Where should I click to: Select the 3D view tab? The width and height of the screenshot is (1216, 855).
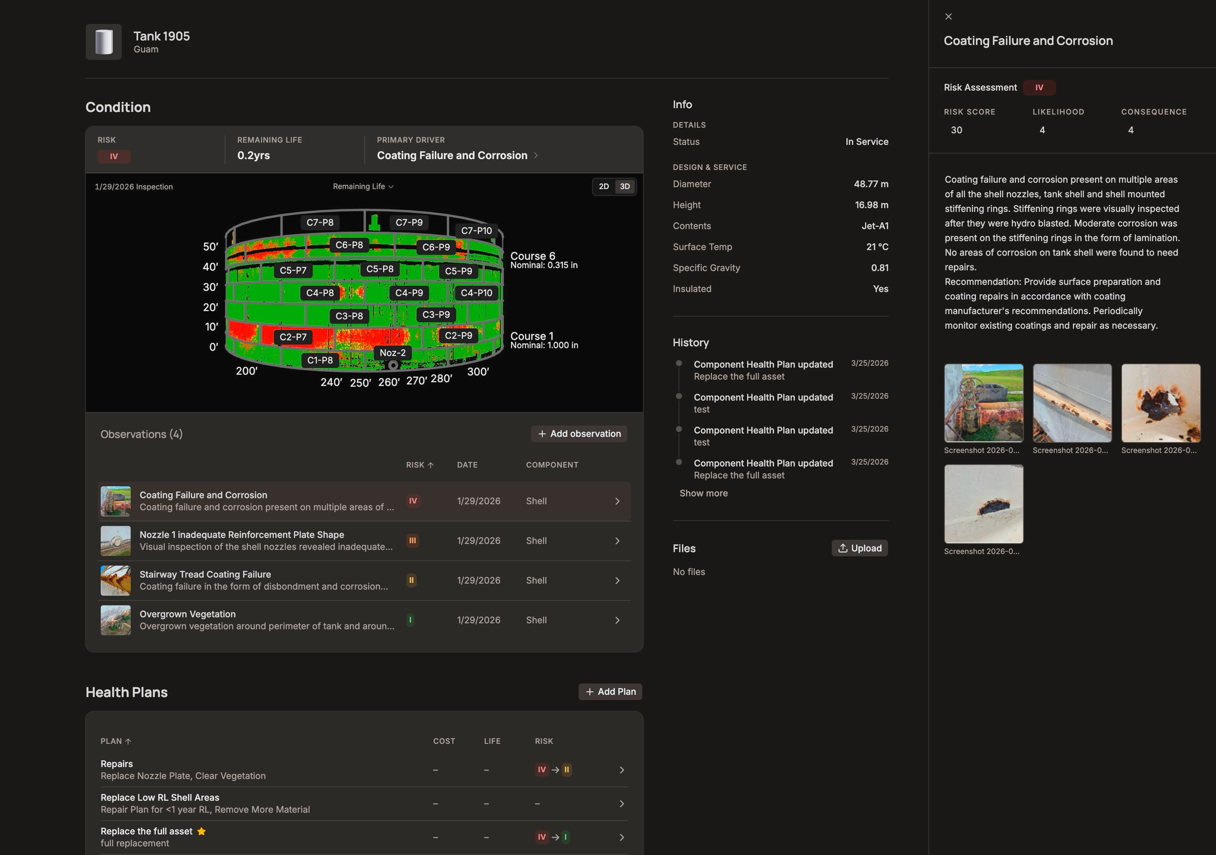(x=624, y=186)
